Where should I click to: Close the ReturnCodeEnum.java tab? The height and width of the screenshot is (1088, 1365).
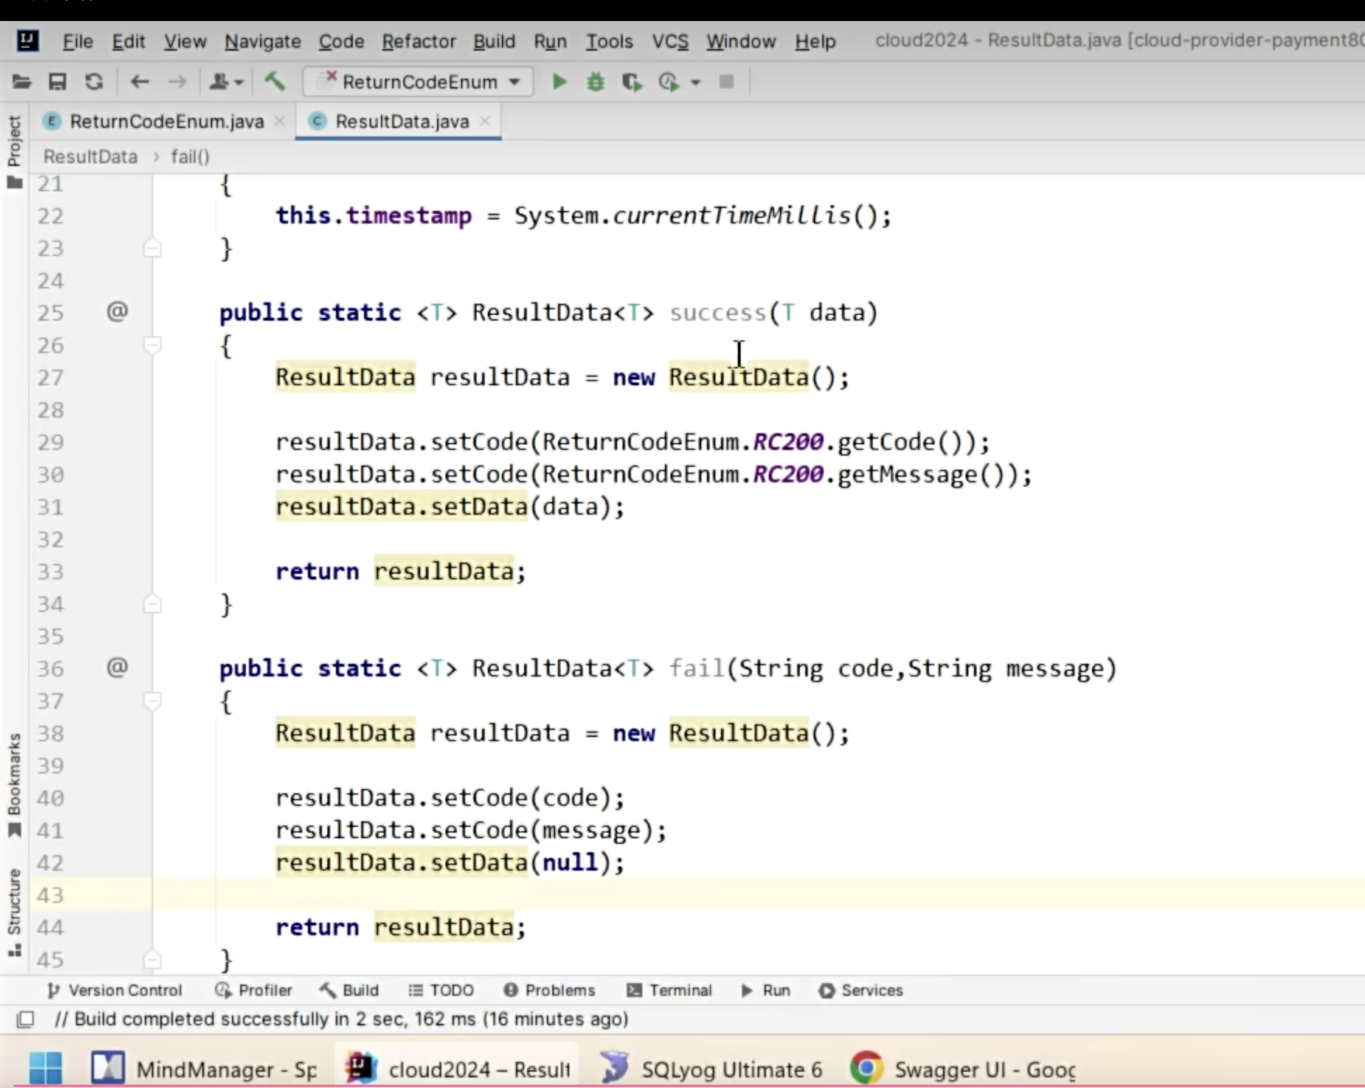279,121
